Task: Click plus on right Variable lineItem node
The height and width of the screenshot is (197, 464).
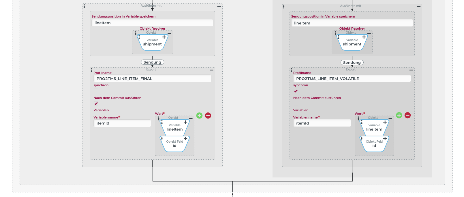Action: (x=385, y=122)
